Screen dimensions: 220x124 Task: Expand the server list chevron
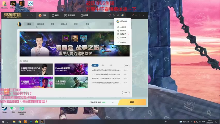(x=112, y=102)
